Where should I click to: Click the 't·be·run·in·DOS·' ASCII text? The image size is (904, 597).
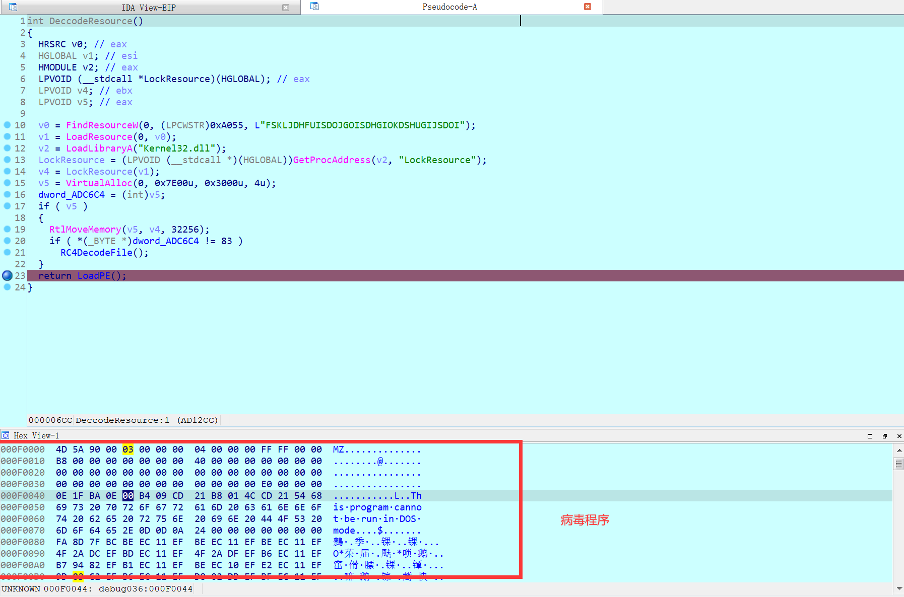click(x=377, y=519)
